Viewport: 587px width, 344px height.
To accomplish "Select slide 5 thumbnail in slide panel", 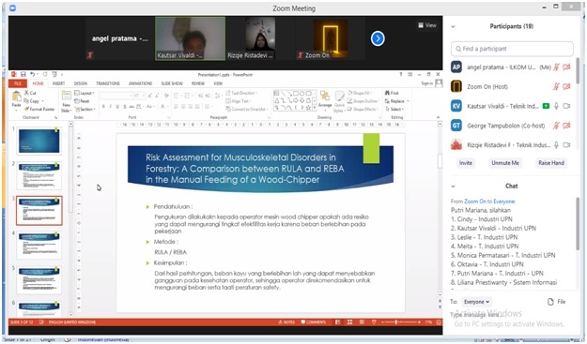I will click(39, 280).
